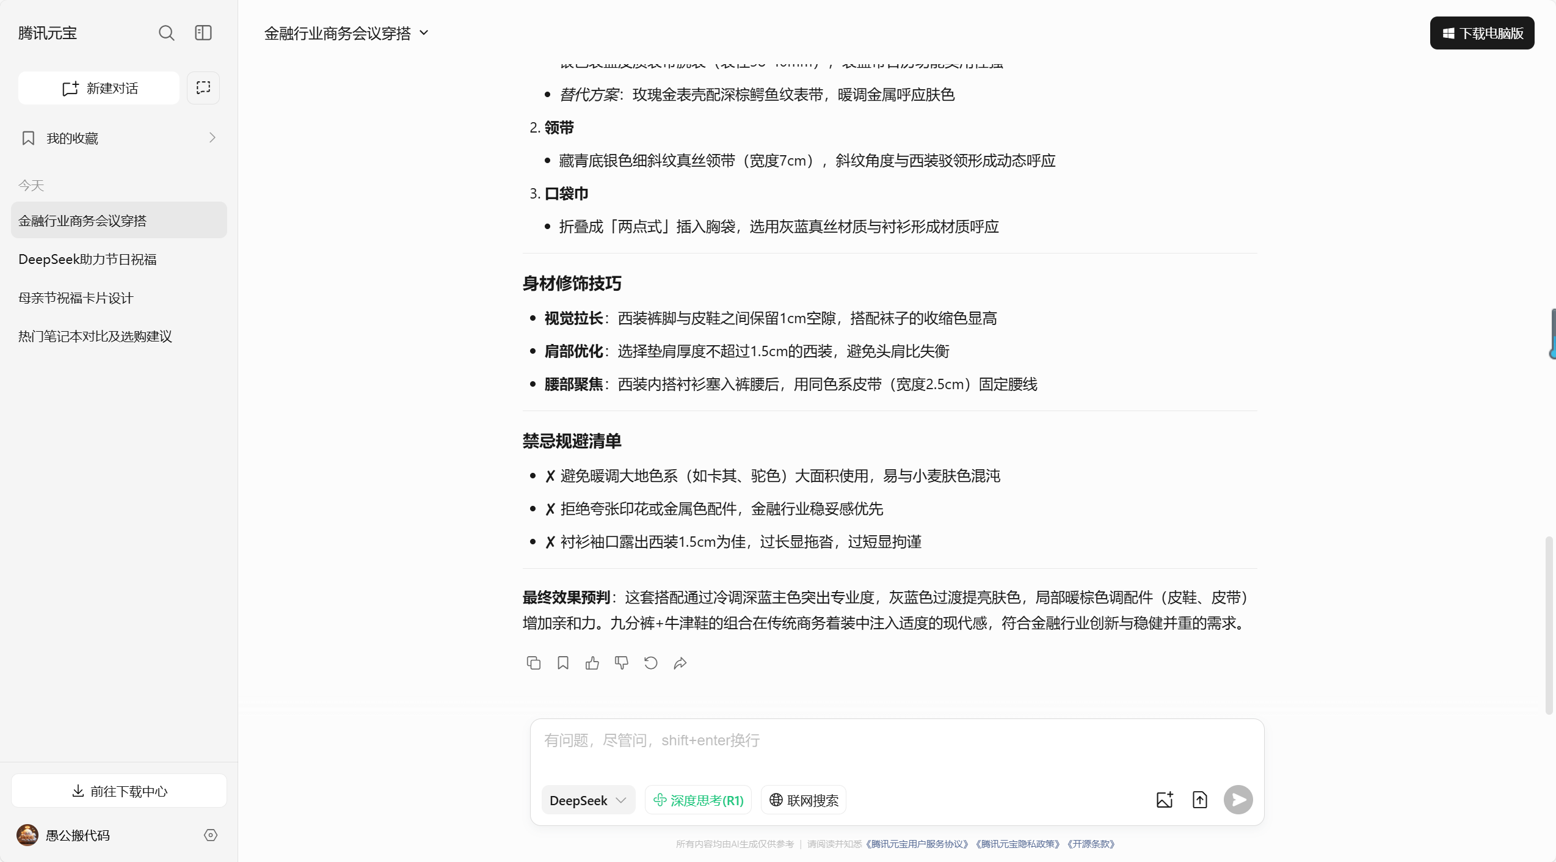Click the search icon in sidebar

point(166,33)
